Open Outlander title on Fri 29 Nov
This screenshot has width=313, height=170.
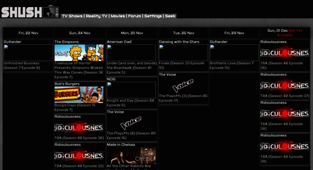tap(219, 42)
